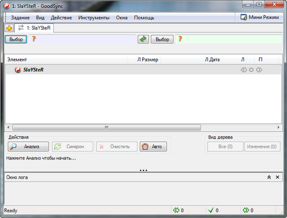Switch to Мини Режим
Image resolution: width=287 pixels, height=218 pixels.
tap(259, 17)
